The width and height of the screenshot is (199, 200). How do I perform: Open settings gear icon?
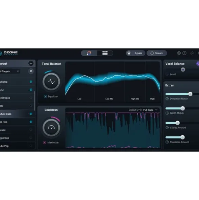tap(179, 53)
